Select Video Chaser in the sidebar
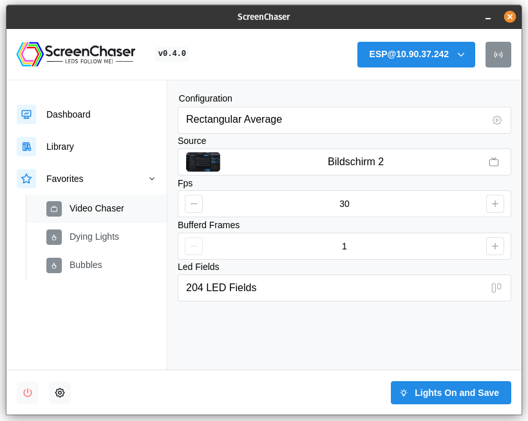Viewport: 528px width, 421px height. point(97,208)
